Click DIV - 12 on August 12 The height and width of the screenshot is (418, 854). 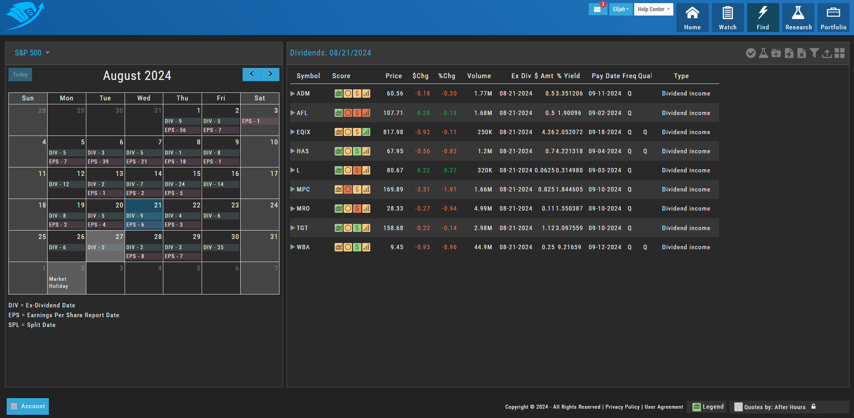point(67,184)
